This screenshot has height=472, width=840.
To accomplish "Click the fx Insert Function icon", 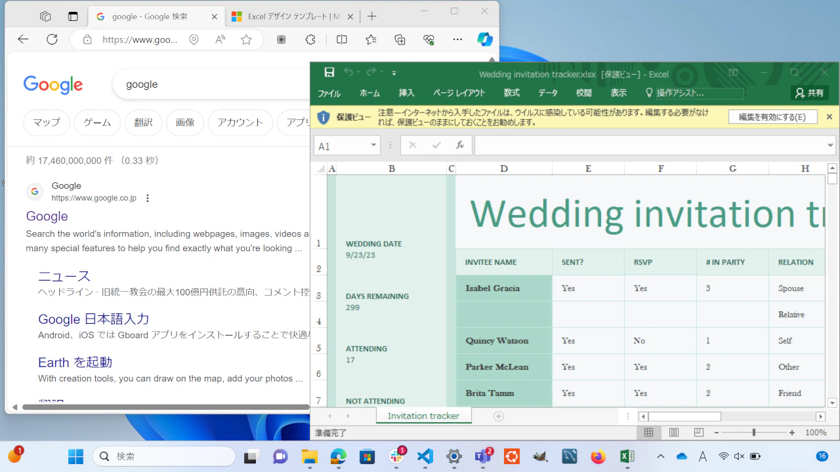I will coord(460,145).
